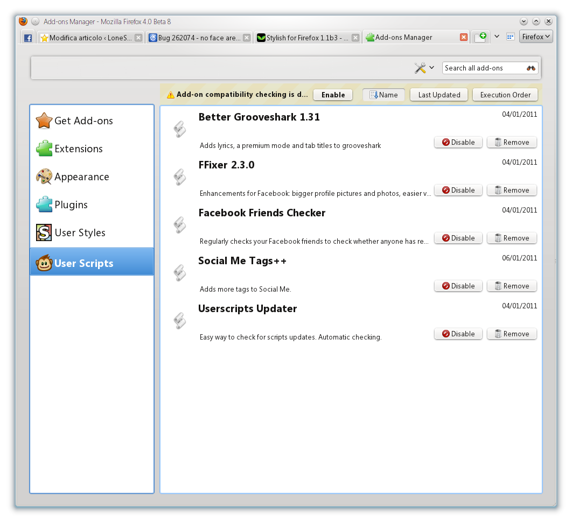Switch to the Bug 262074 tab
The image size is (572, 522).
tap(199, 38)
